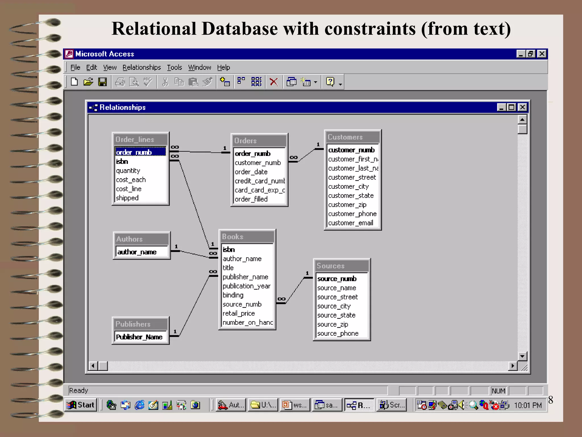Click the Help question mark icon
The width and height of the screenshot is (582, 437).
330,82
